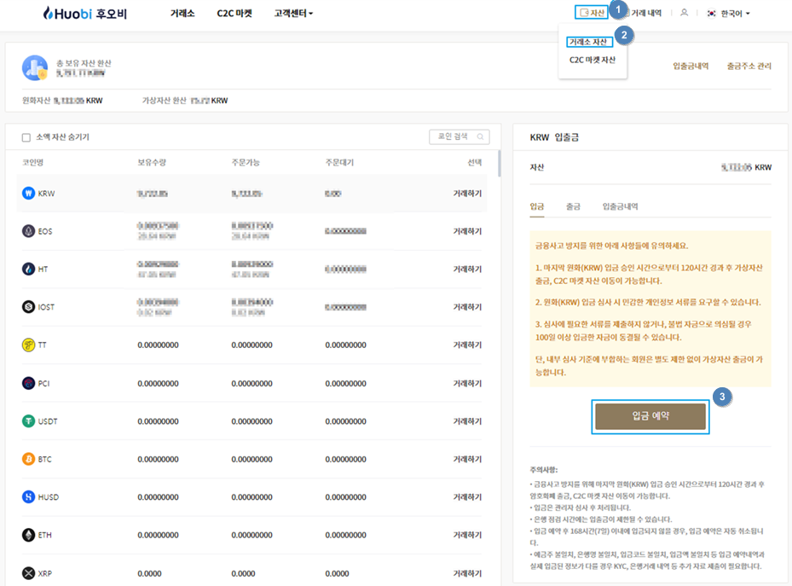Screen dimensions: 792x586
Task: Click the KRW 입출금 panel title
Action: pos(554,137)
